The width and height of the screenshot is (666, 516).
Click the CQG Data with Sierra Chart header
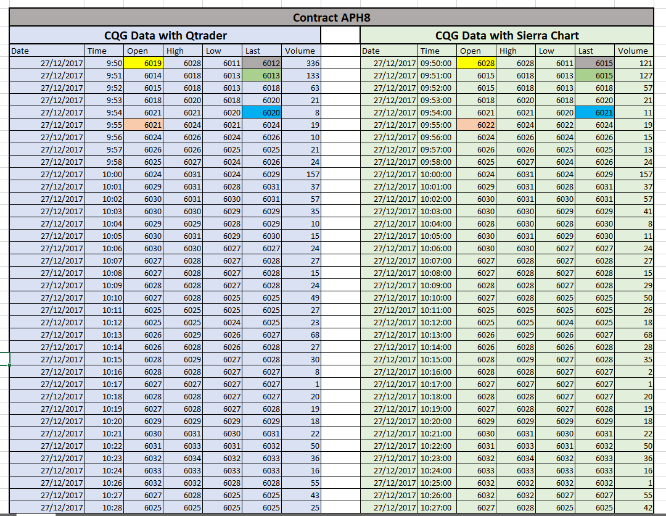coord(507,35)
